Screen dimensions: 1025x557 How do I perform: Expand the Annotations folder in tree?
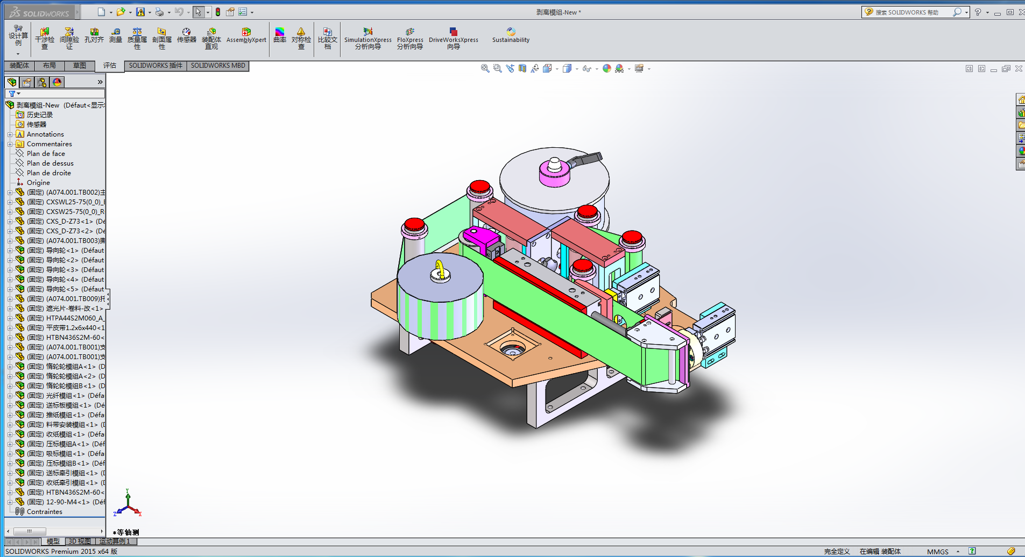point(10,134)
